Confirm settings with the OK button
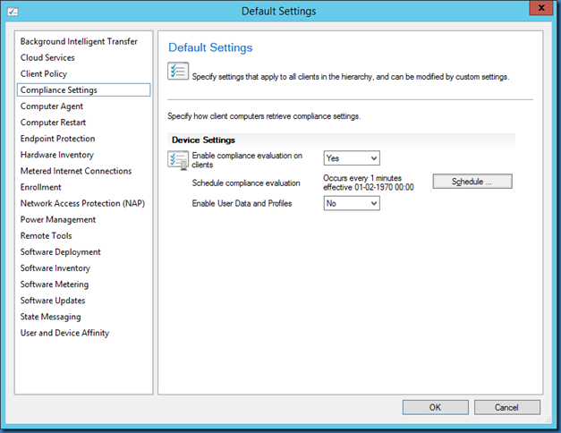Screen dimensions: 561x433 435,407
